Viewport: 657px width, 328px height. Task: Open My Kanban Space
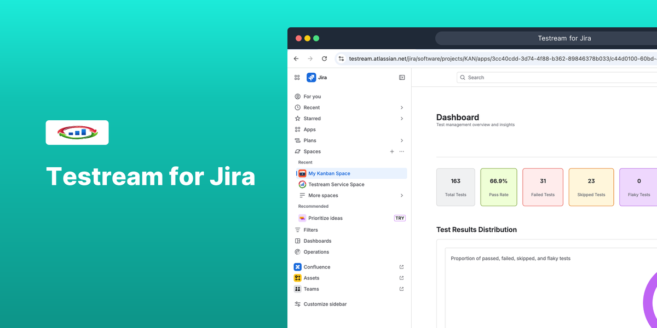pyautogui.click(x=350, y=173)
